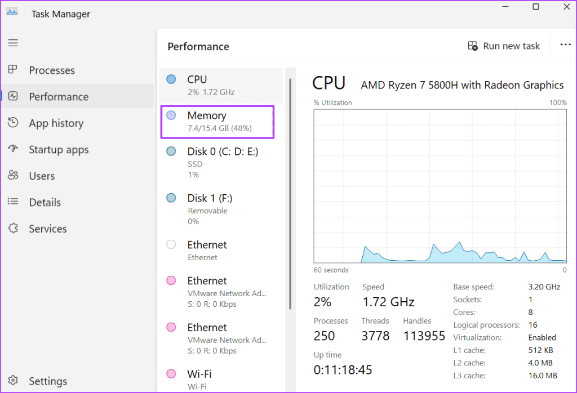577x393 pixels.
Task: Click inside the CPU utilization graph
Action: (440, 186)
